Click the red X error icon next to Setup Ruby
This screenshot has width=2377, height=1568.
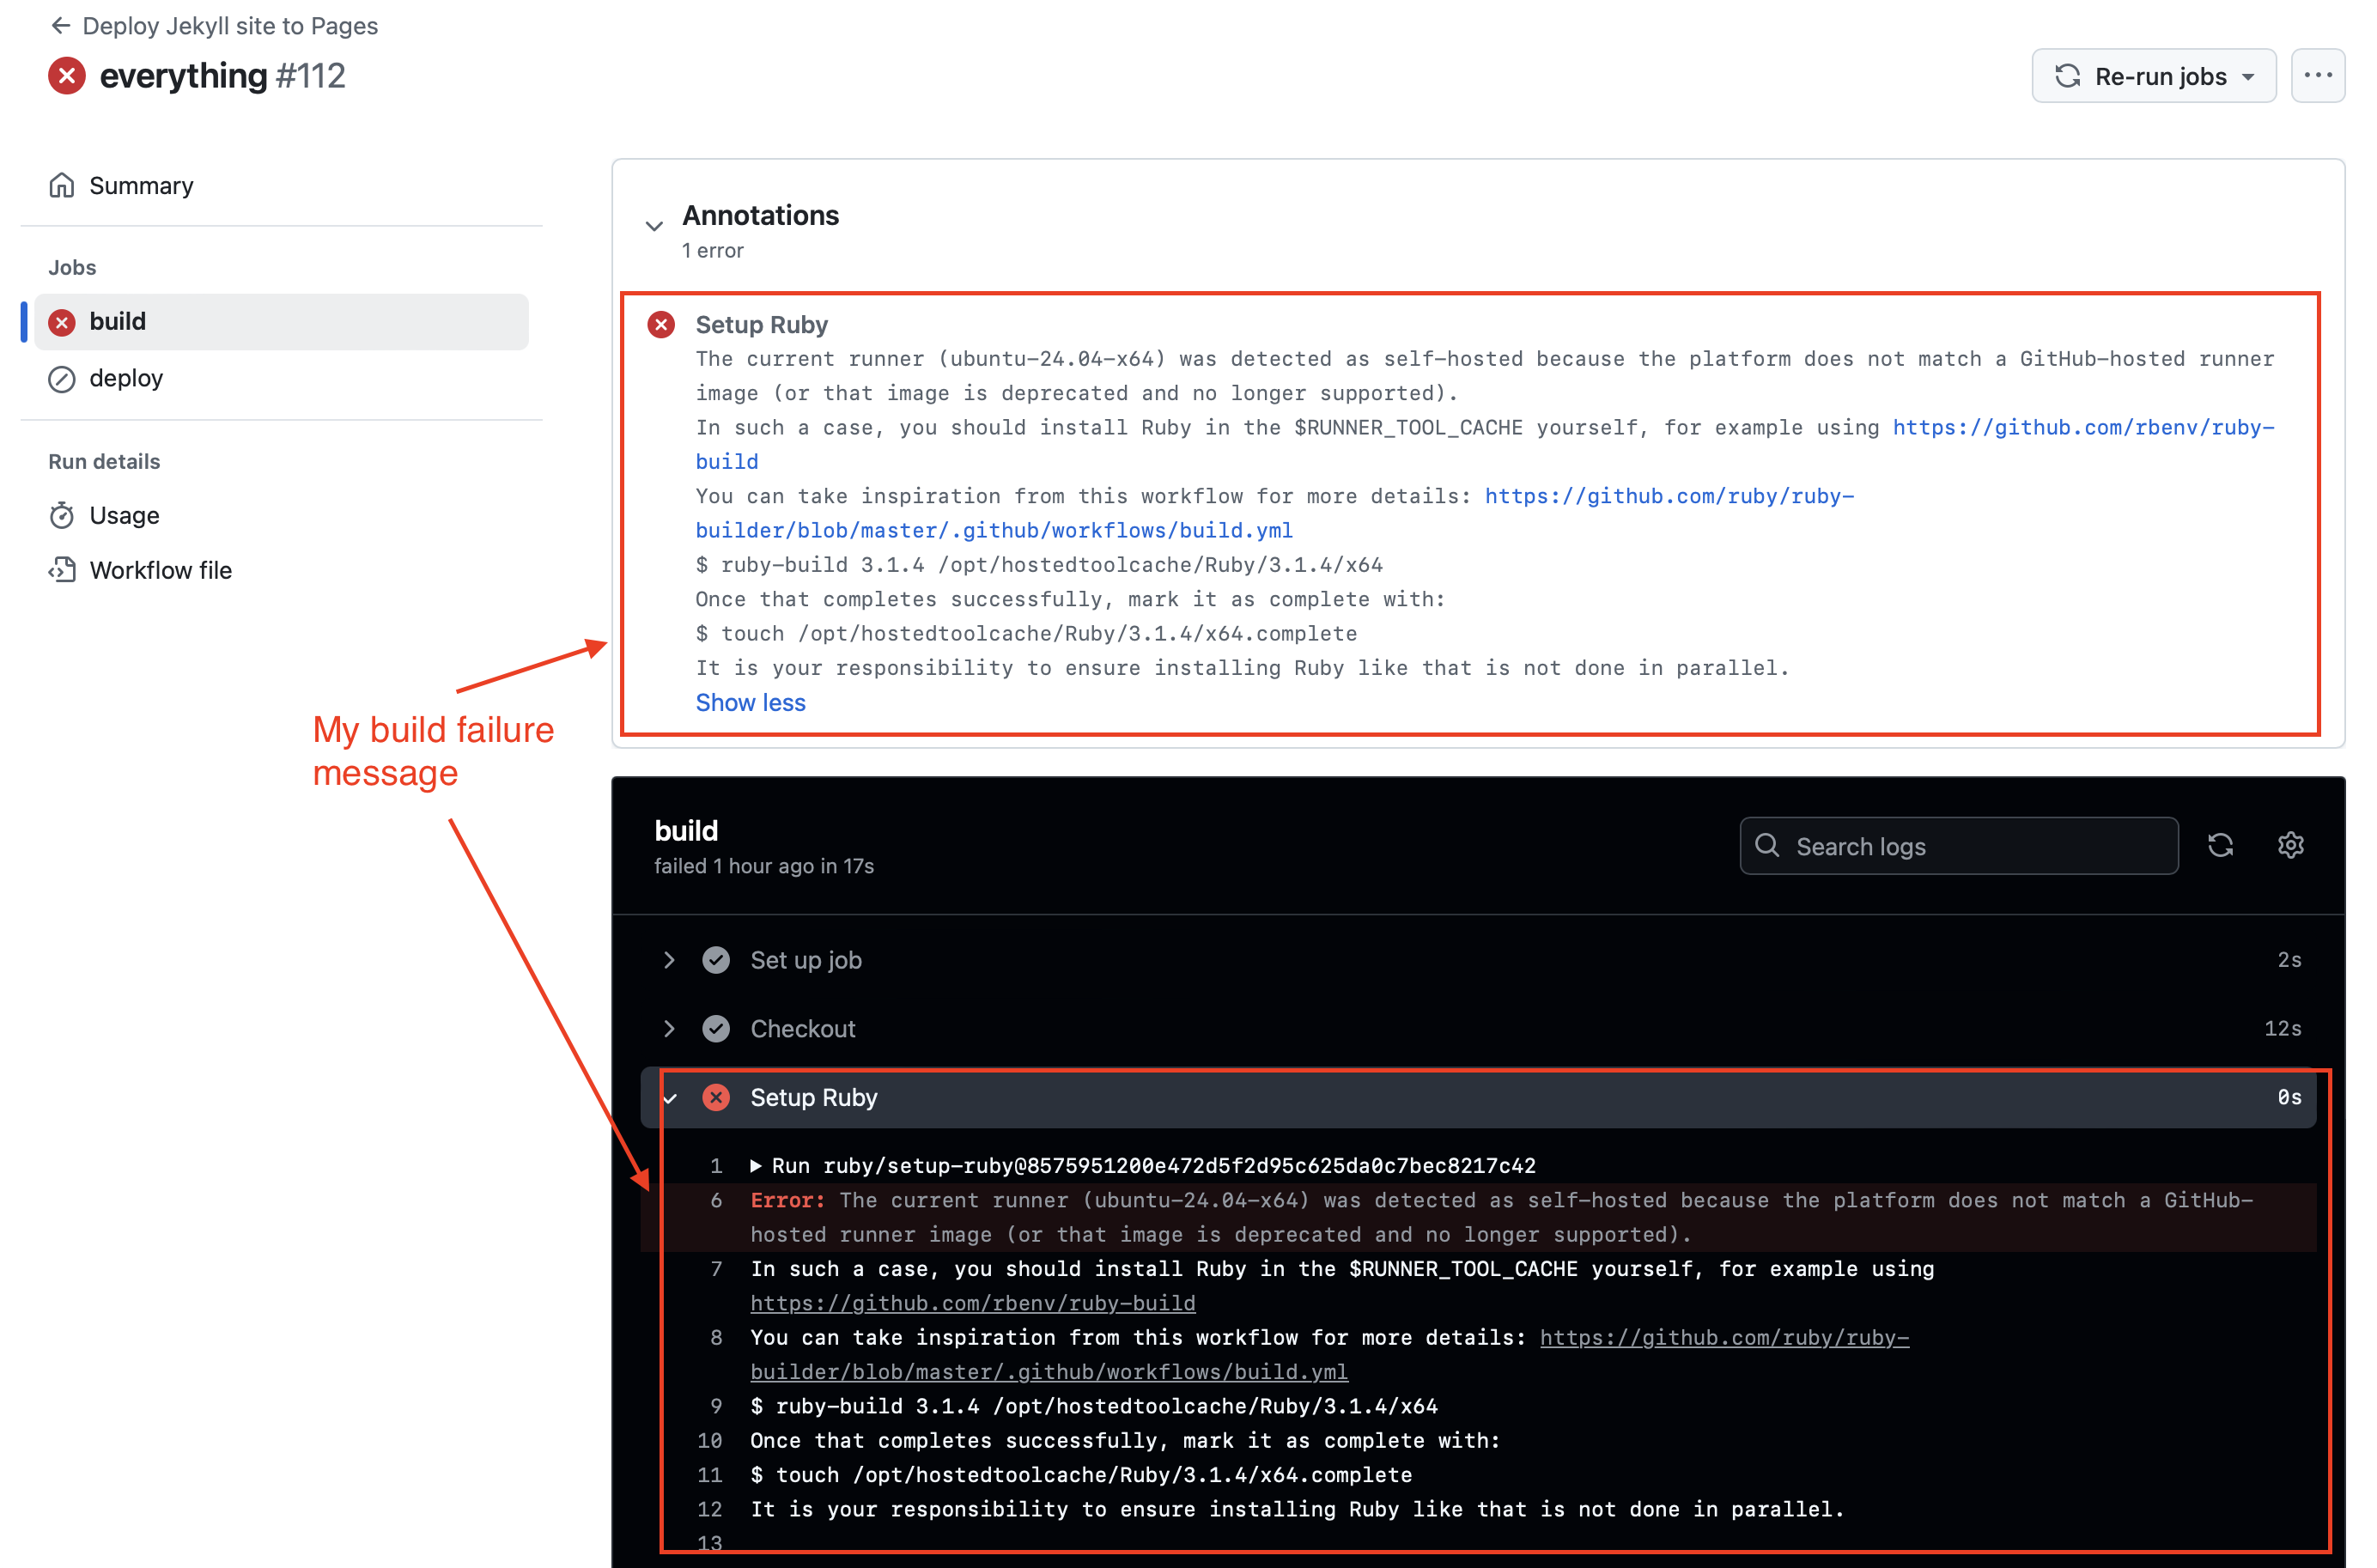coord(661,324)
